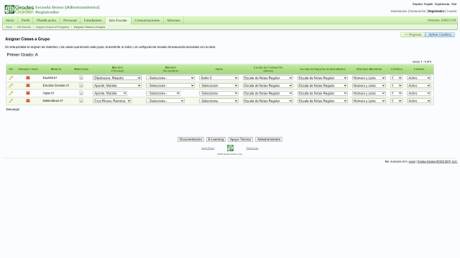Open main teacher dropdown for Inglés 01
This screenshot has height=258, width=460.
[110, 93]
